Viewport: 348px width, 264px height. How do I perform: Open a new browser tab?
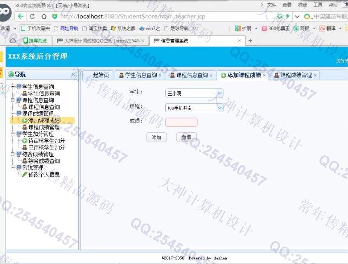point(250,40)
